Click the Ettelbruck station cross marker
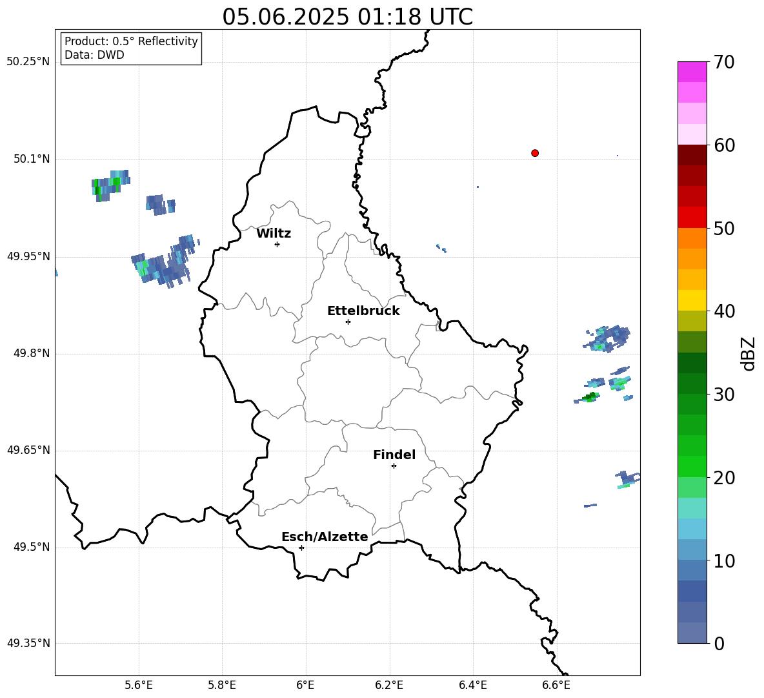 point(348,322)
